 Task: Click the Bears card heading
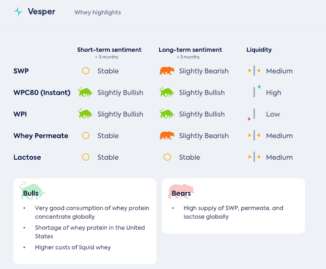181,193
